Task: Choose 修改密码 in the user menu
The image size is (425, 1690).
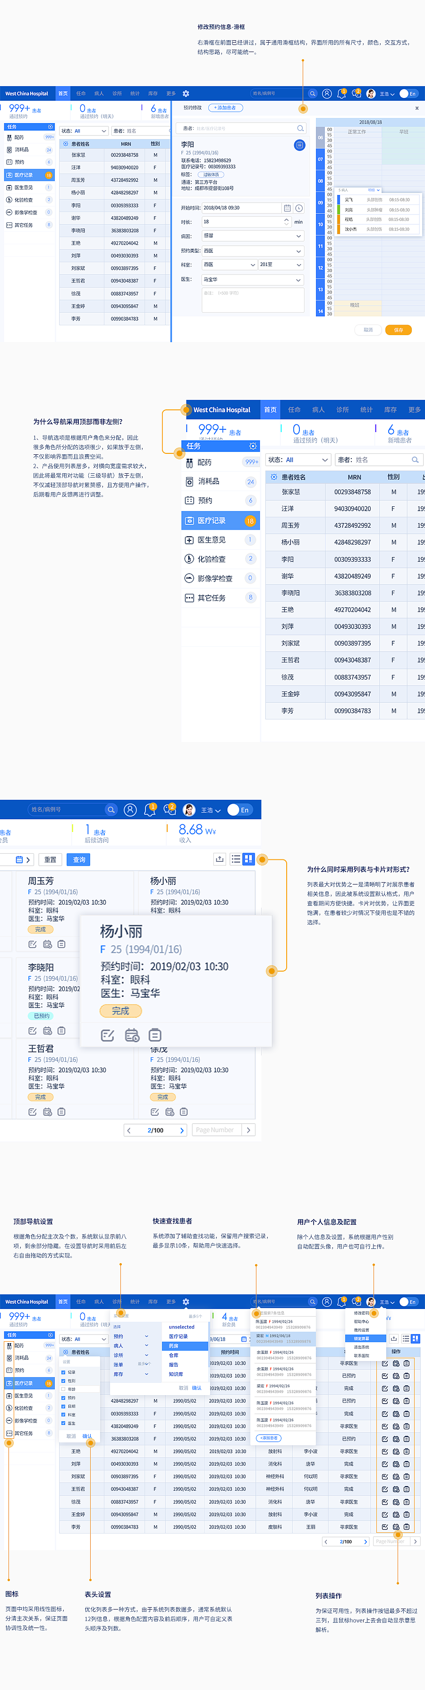Action: click(x=361, y=1313)
